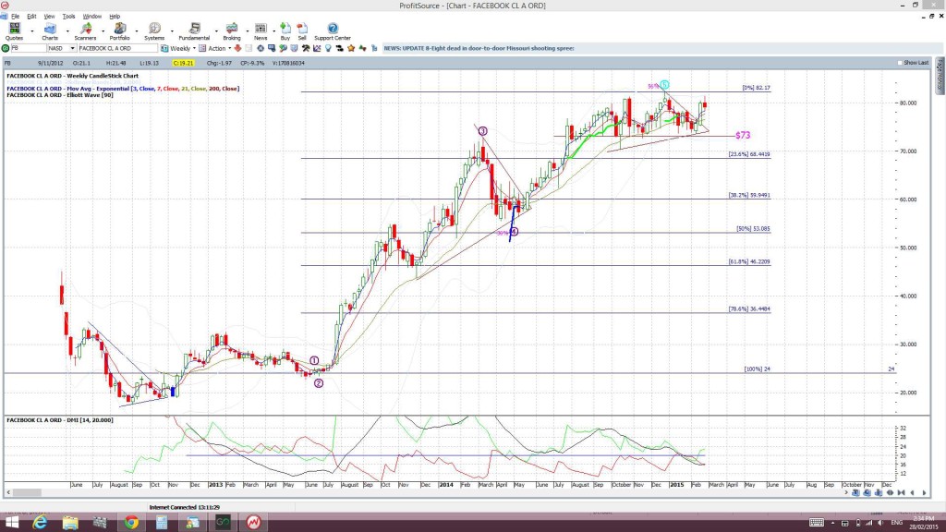Open the Windows Start button
Image resolution: width=946 pixels, height=532 pixels.
11,523
